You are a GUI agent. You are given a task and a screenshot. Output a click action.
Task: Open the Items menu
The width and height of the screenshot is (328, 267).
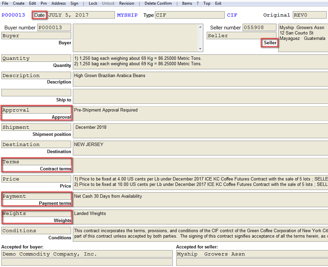tap(187, 3)
